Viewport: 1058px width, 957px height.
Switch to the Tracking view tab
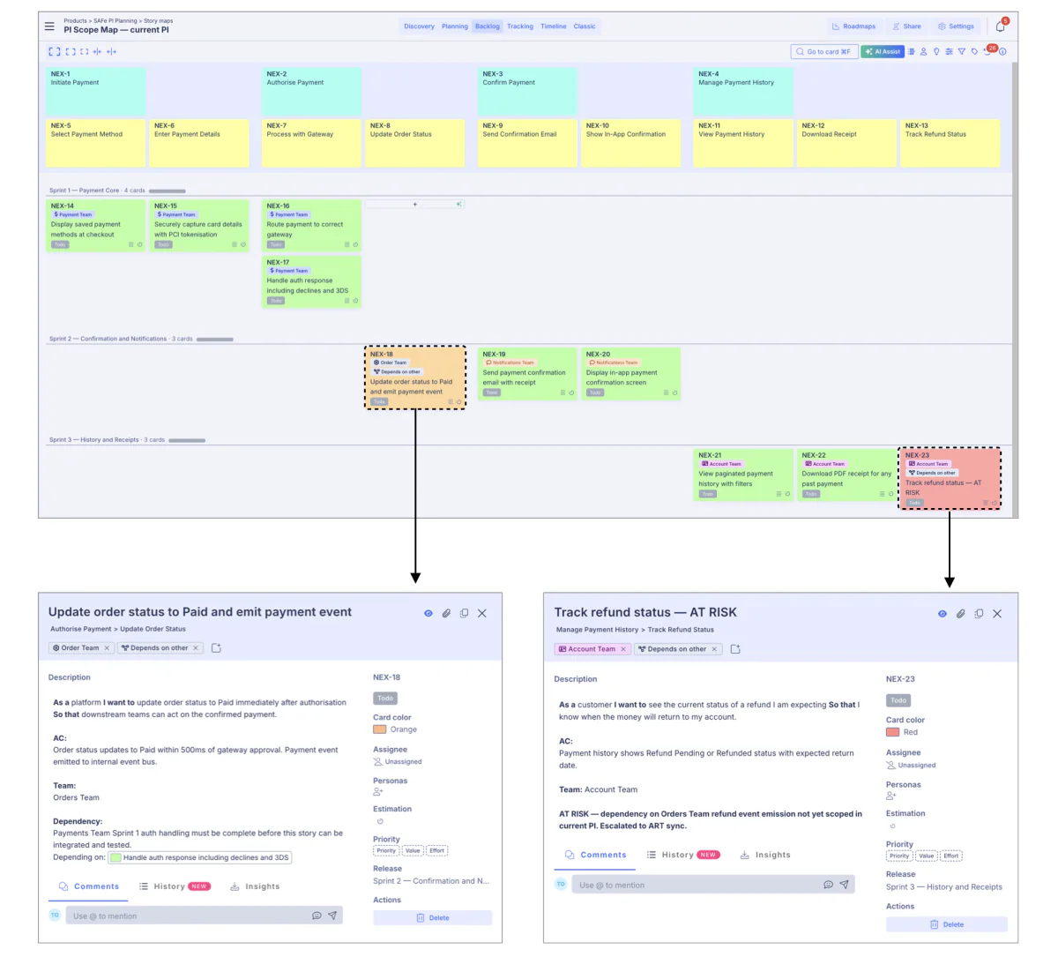520,26
